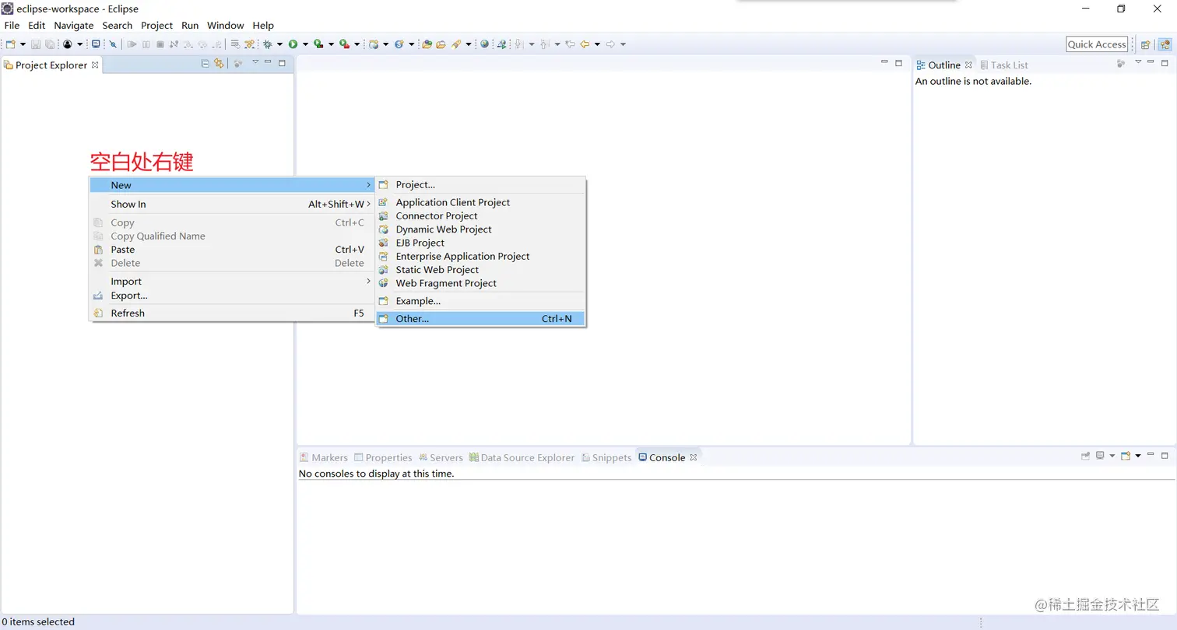The image size is (1177, 630).
Task: Choose Dynamic Web Project from submenu
Action: (x=480, y=229)
